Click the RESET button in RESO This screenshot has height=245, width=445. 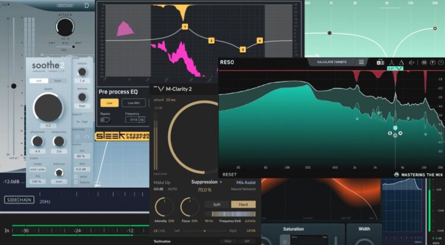tap(230, 174)
